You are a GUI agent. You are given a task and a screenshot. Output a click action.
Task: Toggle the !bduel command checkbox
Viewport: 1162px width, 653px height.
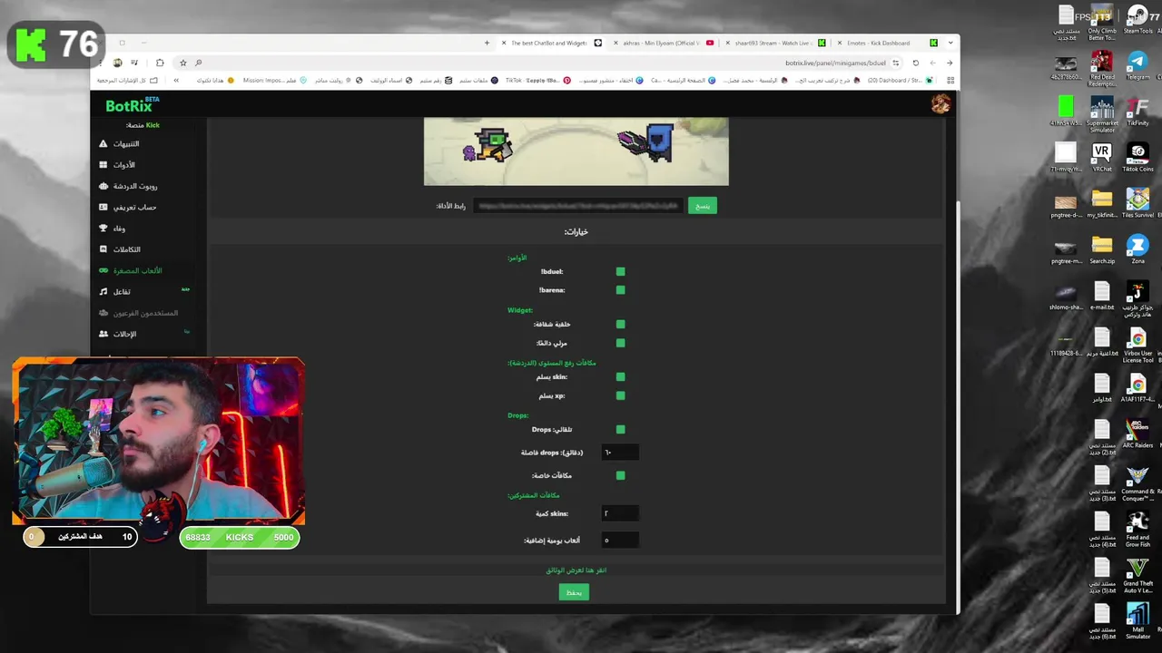click(x=621, y=271)
